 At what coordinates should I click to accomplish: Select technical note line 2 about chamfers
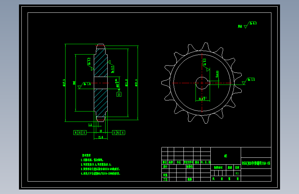(x=96, y=164)
